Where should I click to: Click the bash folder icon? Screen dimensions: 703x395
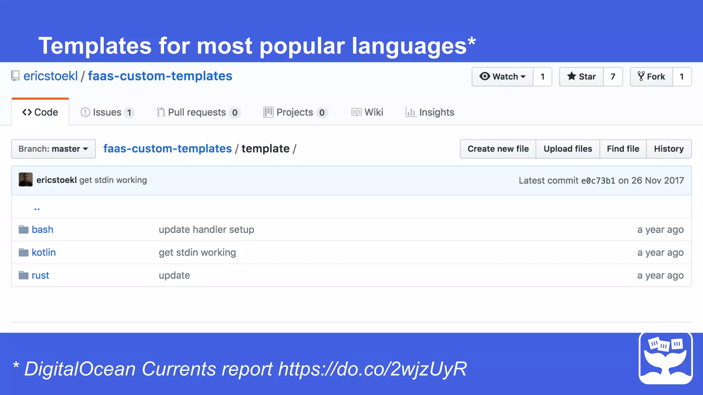[x=23, y=229]
